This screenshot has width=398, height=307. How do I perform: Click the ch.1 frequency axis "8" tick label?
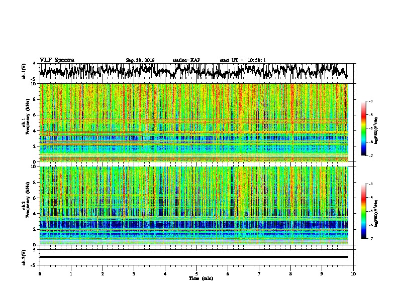click(x=35, y=99)
